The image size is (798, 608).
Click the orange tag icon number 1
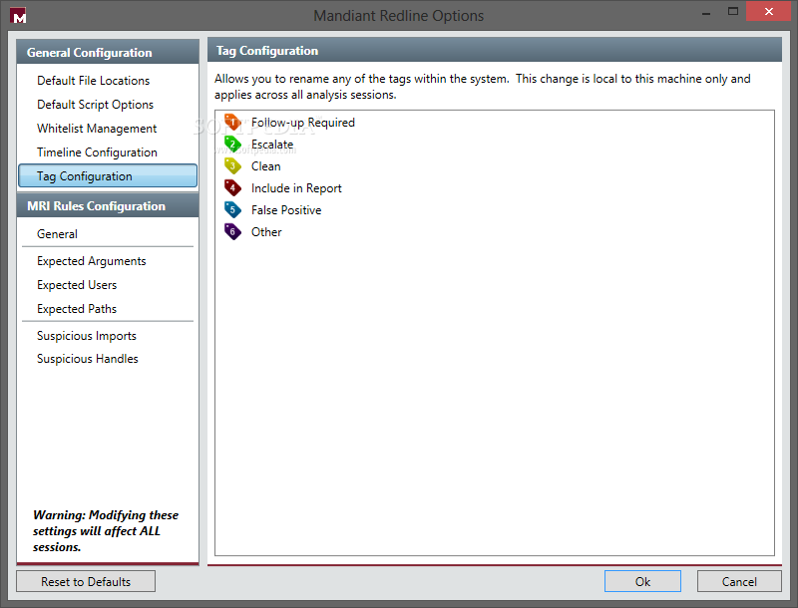tap(232, 122)
